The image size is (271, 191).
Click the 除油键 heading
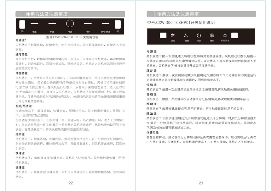click(x=152, y=113)
